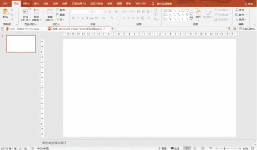
Task: Click the Increase Font Size icon
Action: click(106, 12)
